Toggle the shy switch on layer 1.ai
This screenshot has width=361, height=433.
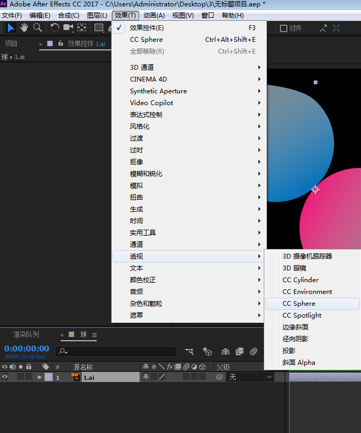coord(146,377)
